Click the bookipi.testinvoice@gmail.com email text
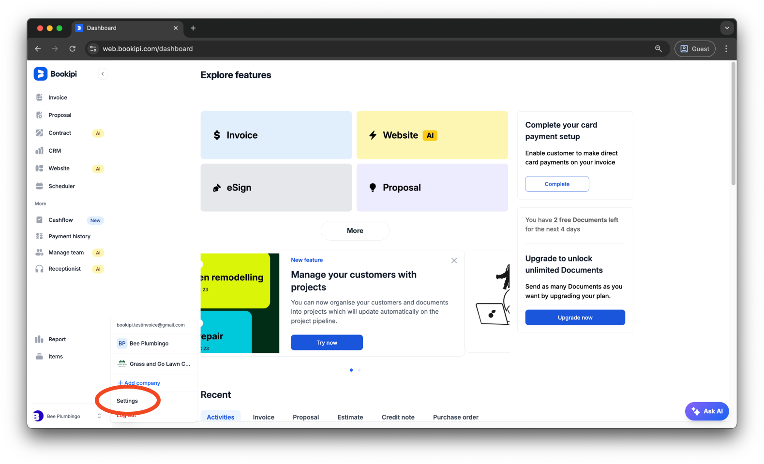The image size is (764, 464). [x=150, y=325]
